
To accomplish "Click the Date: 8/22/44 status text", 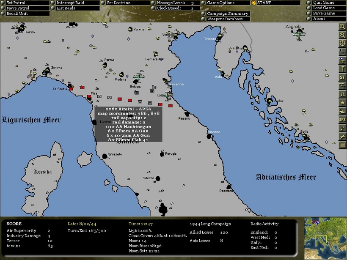I will [82, 224].
